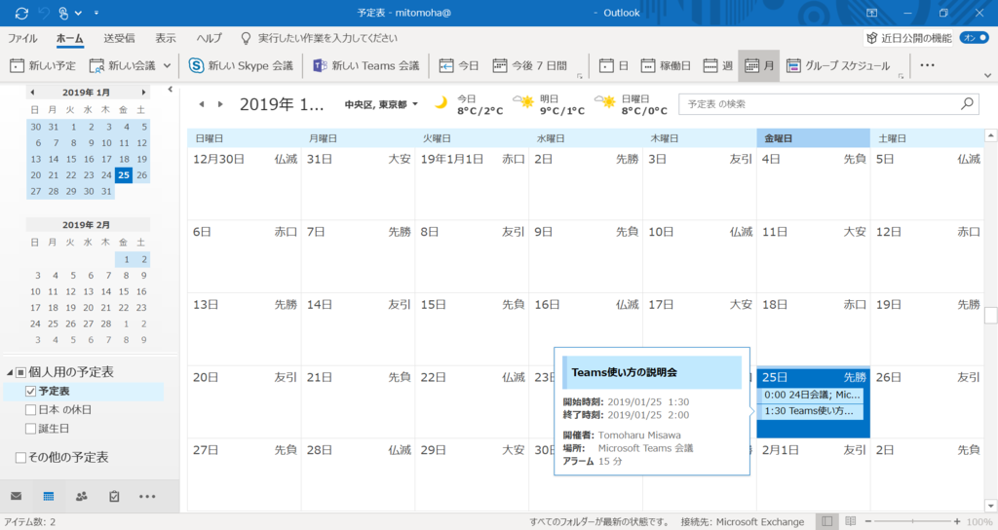
Task: Zoom out with minus button
Action: [868, 522]
